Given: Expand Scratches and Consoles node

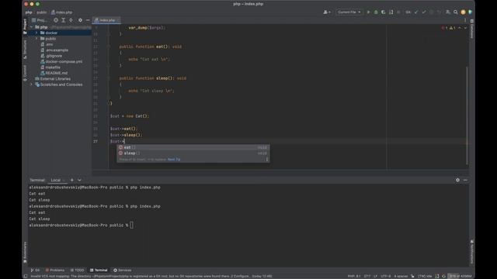Looking at the screenshot, I should pyautogui.click(x=31, y=84).
